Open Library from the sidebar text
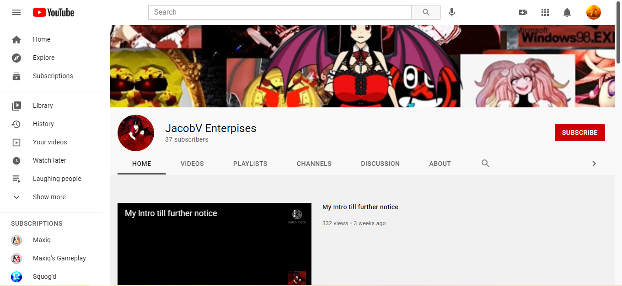This screenshot has height=286, width=622. [43, 106]
